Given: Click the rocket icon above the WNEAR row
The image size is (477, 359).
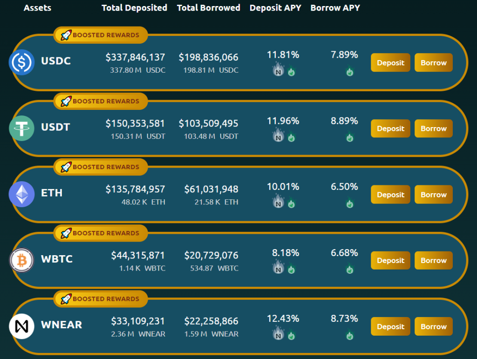Looking at the screenshot, I should click(66, 299).
